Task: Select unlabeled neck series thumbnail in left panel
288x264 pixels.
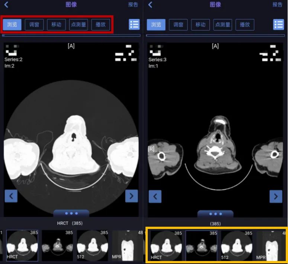Action: tap(57, 245)
